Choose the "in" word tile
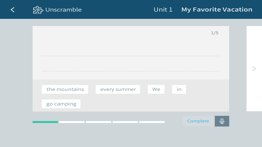The height and width of the screenshot is (147, 262). [179, 89]
